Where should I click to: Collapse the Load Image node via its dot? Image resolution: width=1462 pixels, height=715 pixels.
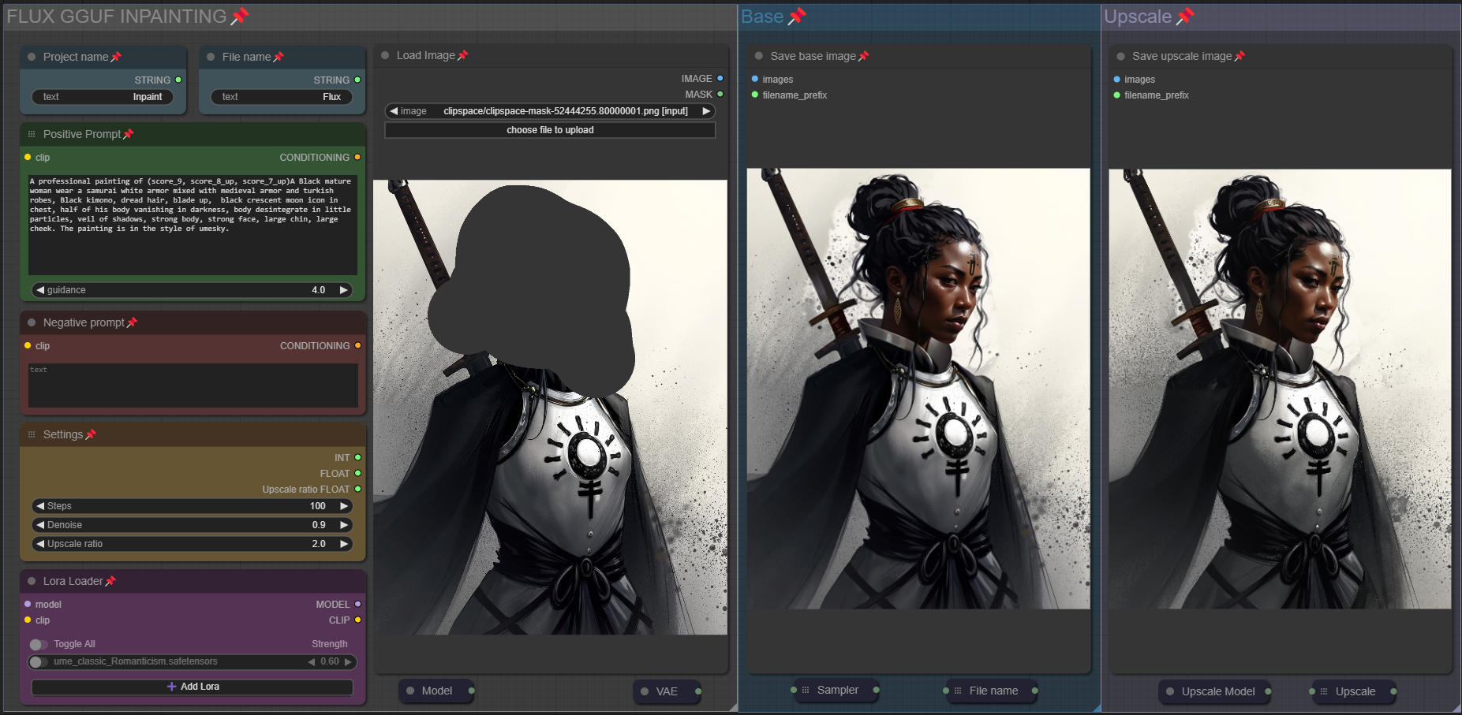(385, 55)
